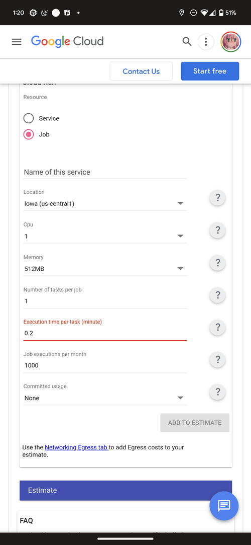Show help for Execution time per task
The image size is (251, 545).
tap(218, 328)
